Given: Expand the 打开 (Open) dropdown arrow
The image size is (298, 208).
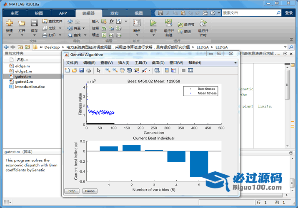Looking at the screenshot, I should (x=22, y=35).
